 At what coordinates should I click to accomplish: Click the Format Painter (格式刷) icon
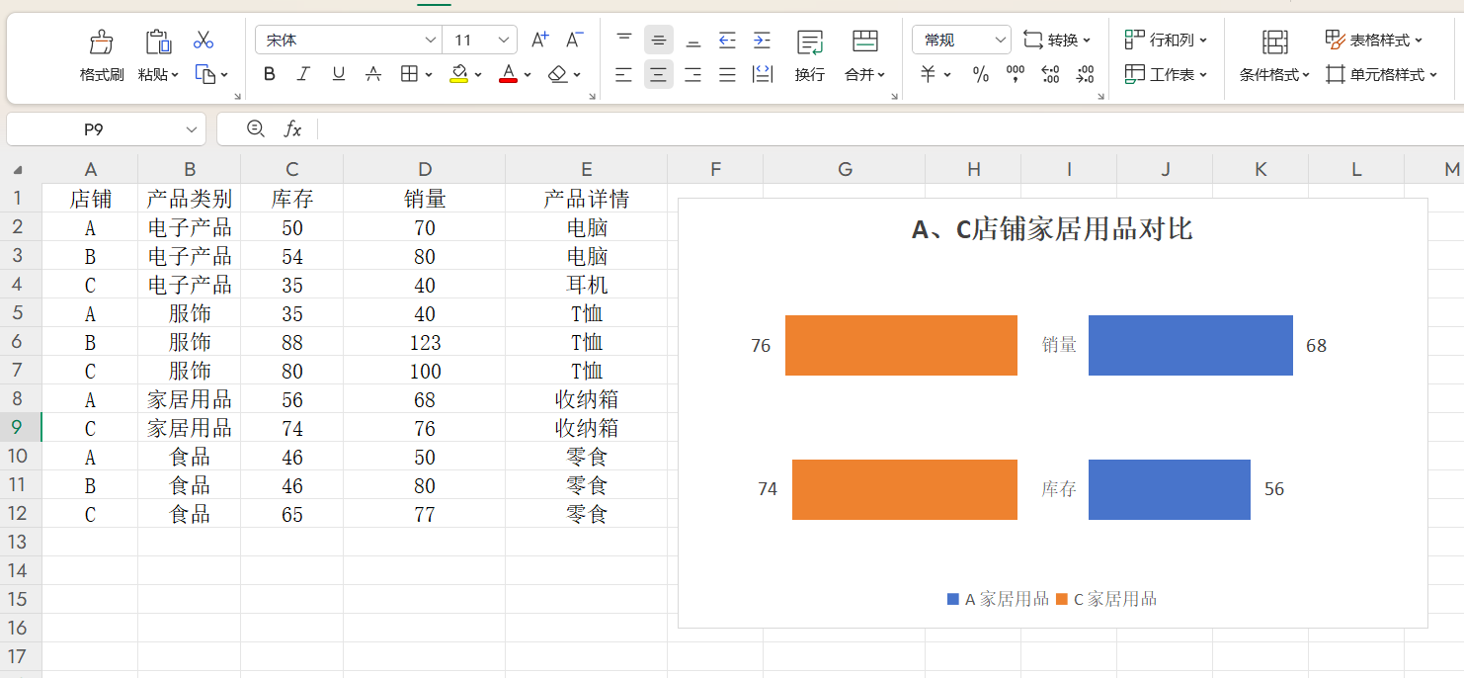click(102, 42)
